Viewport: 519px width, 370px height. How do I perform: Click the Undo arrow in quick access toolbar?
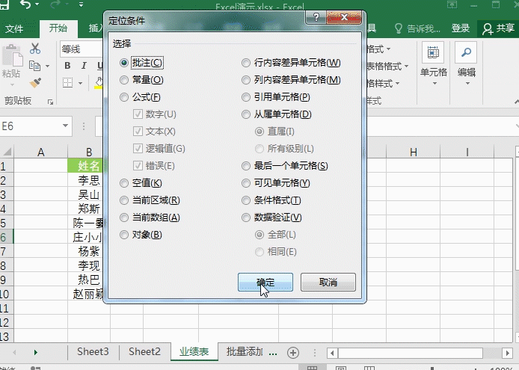25,4
